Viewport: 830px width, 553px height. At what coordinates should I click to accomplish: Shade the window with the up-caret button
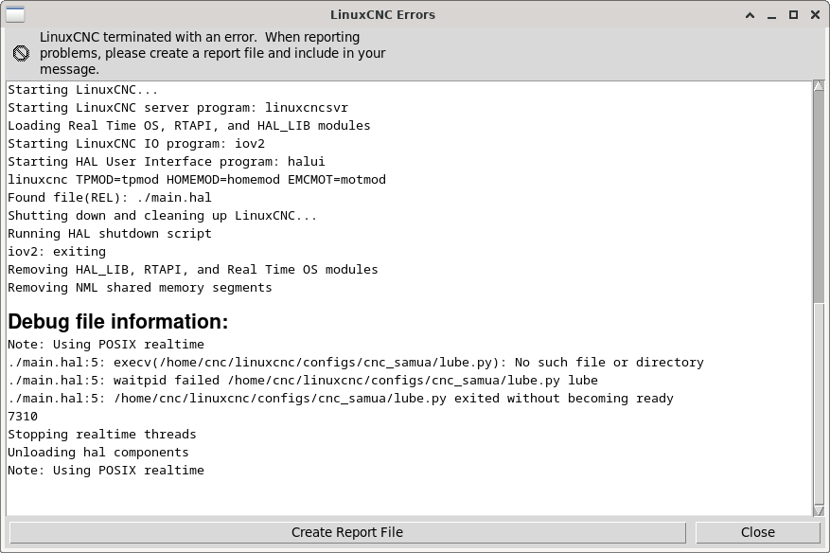point(750,15)
